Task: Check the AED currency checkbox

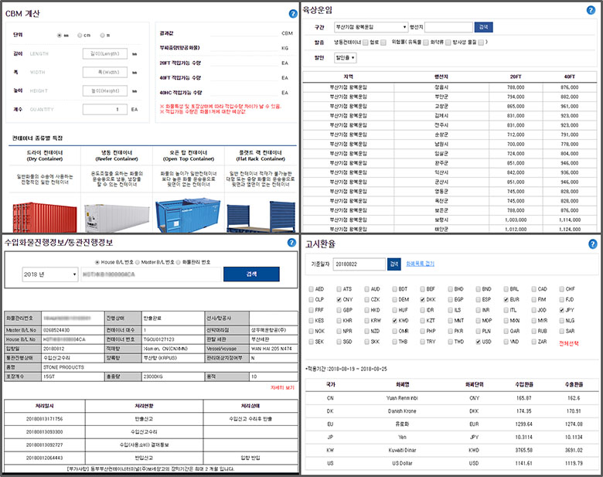Action: (x=311, y=289)
